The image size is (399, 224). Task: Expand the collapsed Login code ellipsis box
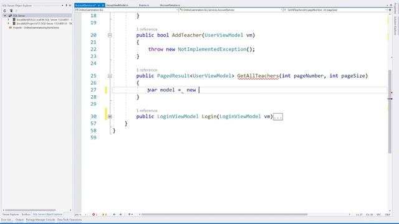pos(278,117)
